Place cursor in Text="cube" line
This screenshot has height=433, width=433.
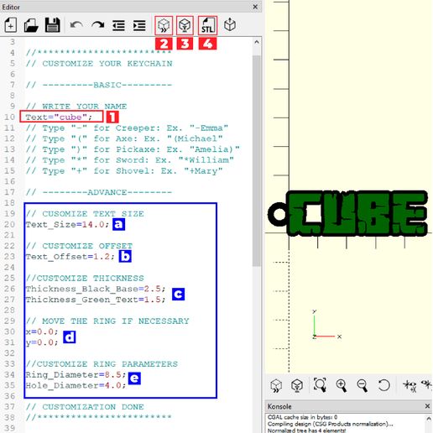[x=59, y=117]
